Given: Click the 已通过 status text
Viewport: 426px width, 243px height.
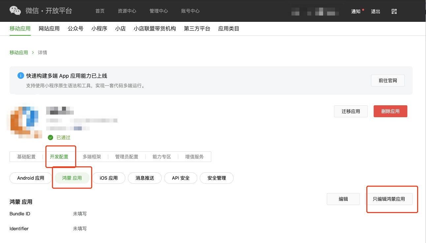Looking at the screenshot, I should tap(63, 137).
